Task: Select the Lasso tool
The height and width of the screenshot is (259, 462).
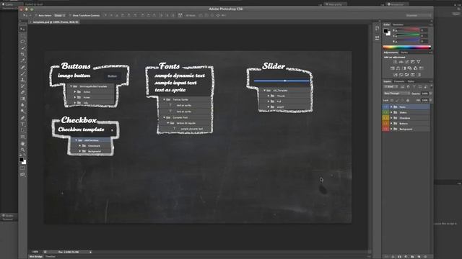Action: (22, 42)
